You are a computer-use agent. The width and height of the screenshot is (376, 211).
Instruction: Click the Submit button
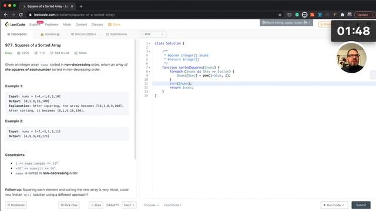click(361, 205)
